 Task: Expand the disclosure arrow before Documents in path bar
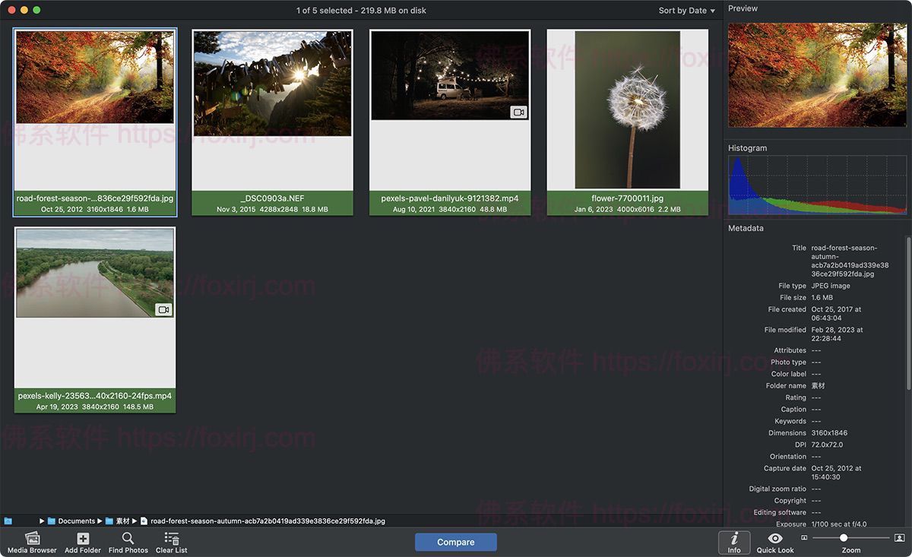[42, 521]
